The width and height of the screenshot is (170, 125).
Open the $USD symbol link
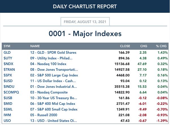tap(8, 81)
